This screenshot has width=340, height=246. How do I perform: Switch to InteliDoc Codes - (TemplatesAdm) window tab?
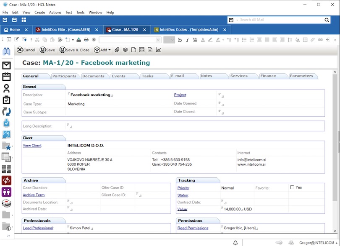point(189,30)
